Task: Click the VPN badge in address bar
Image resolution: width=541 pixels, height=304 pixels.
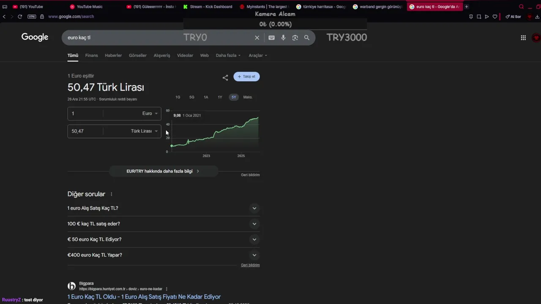Action: click(32, 16)
